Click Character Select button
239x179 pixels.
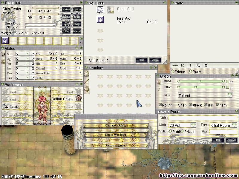116,125
